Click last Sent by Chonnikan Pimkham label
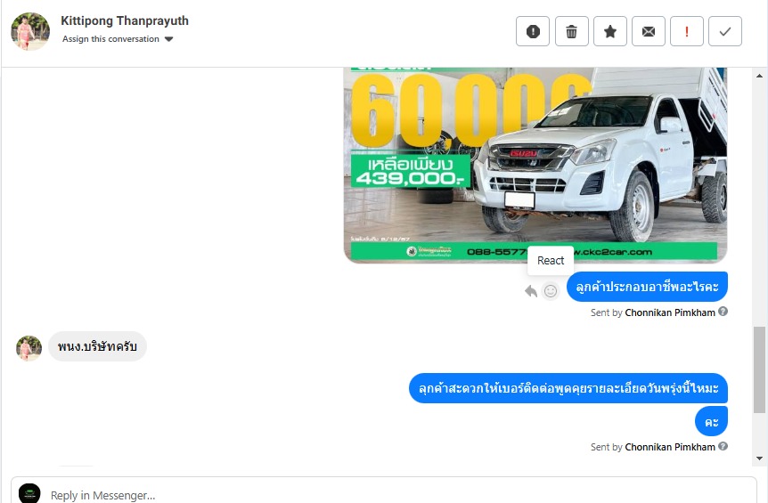This screenshot has width=768, height=503. 652,447
